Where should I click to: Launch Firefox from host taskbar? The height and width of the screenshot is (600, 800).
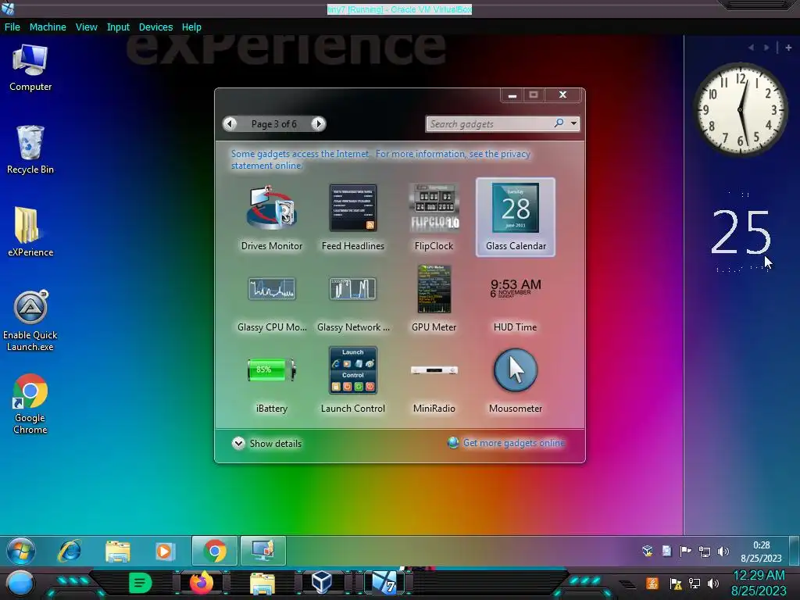[202, 583]
